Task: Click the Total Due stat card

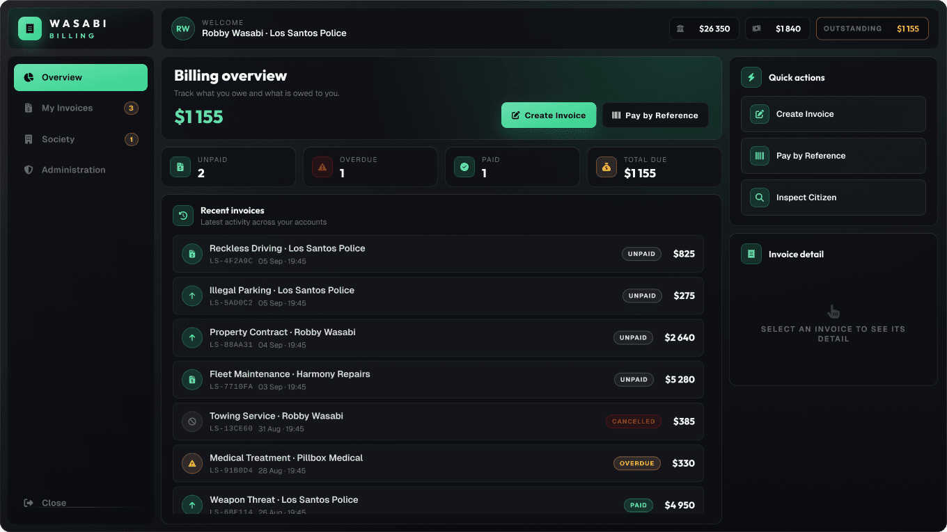Action: point(654,167)
